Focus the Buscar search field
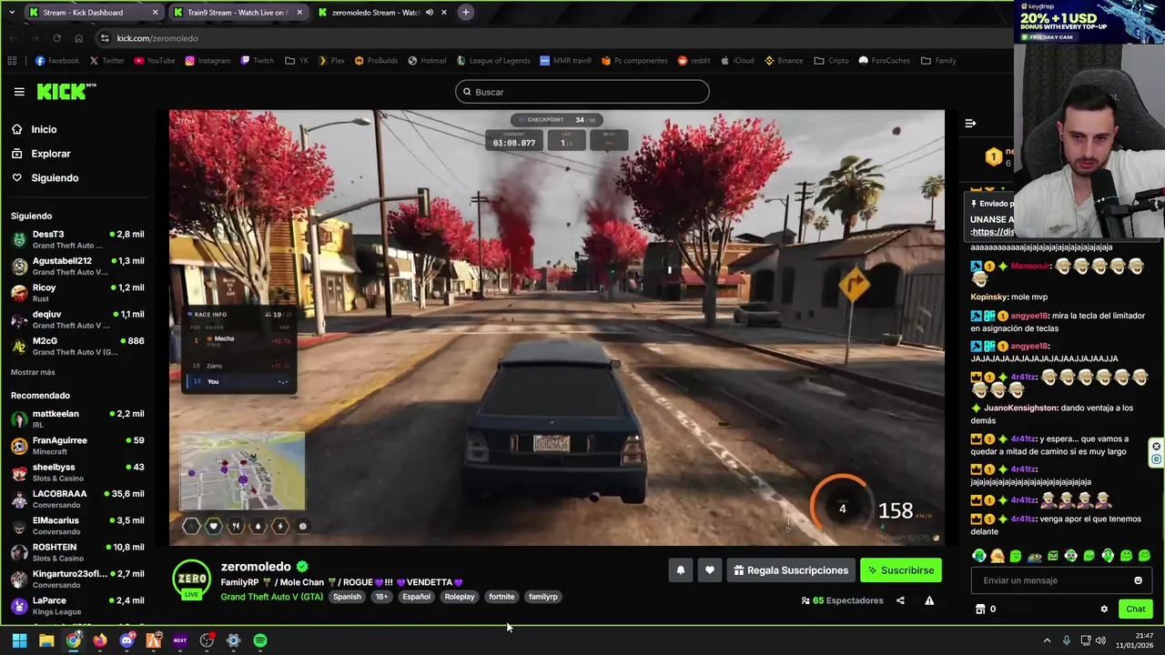The width and height of the screenshot is (1165, 655). pyautogui.click(x=582, y=92)
